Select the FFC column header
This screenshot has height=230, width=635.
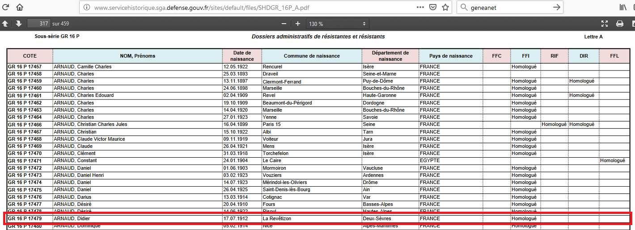[x=496, y=56]
